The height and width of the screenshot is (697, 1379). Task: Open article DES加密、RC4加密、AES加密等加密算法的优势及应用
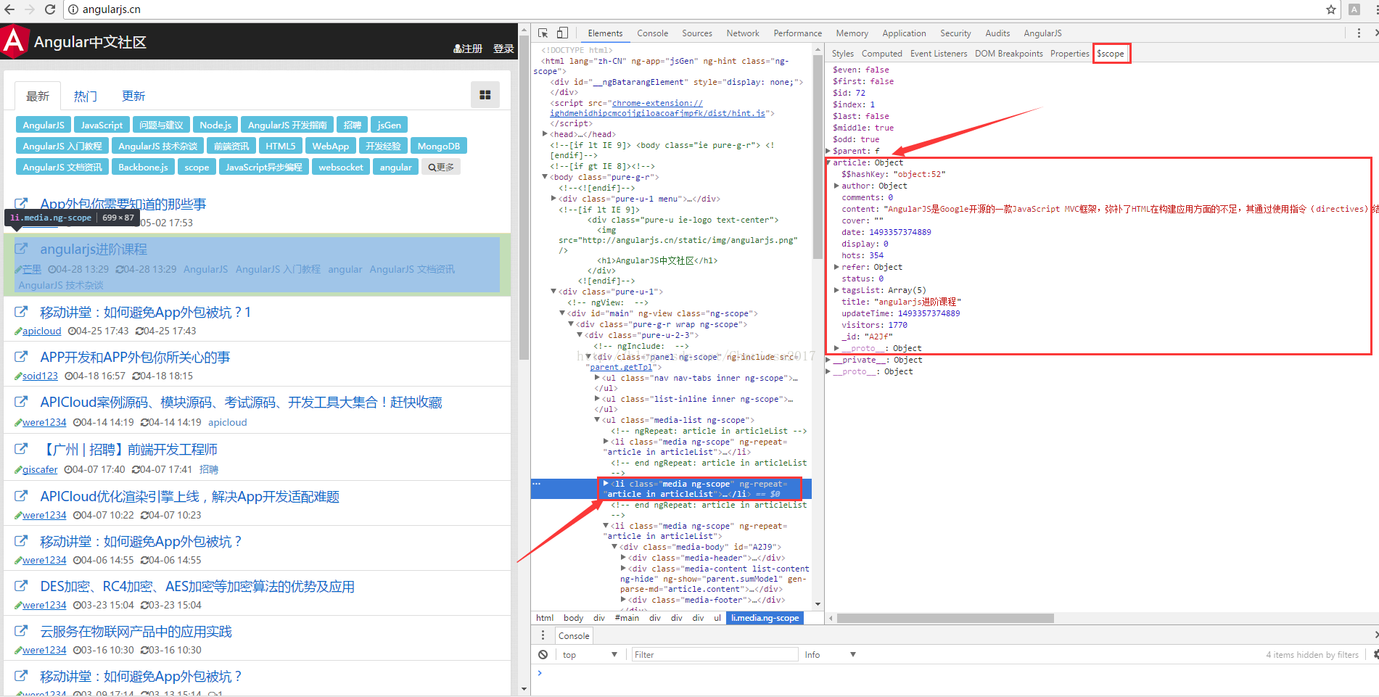(197, 586)
